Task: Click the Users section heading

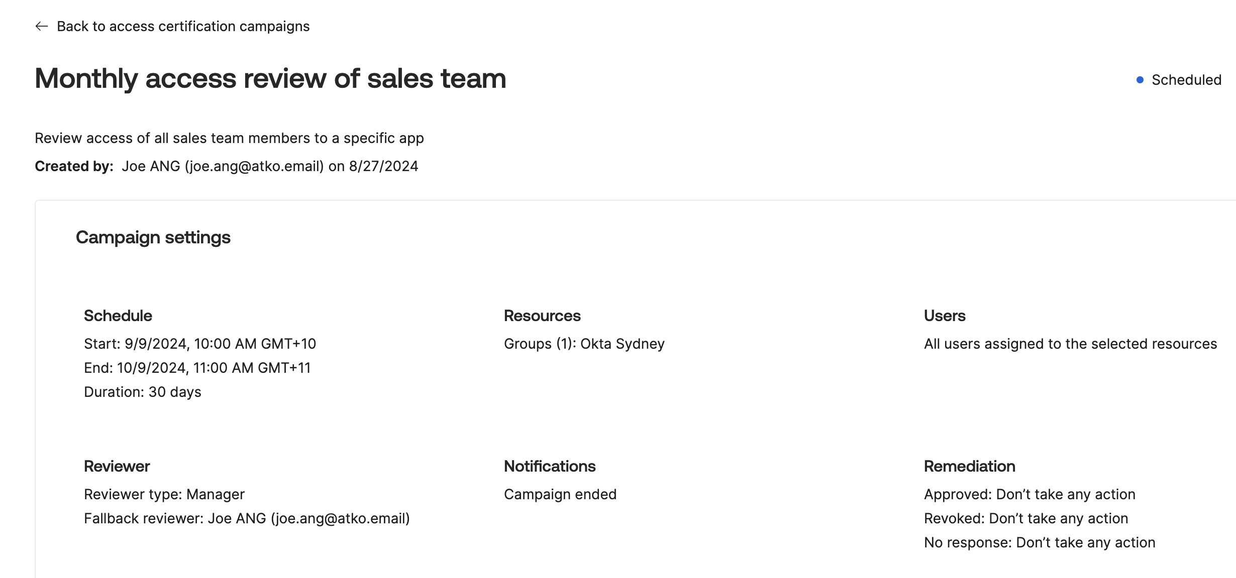Action: click(944, 316)
